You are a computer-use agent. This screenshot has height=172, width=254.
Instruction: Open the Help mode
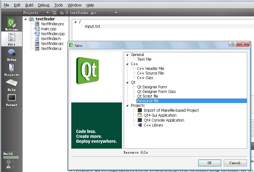[11, 85]
